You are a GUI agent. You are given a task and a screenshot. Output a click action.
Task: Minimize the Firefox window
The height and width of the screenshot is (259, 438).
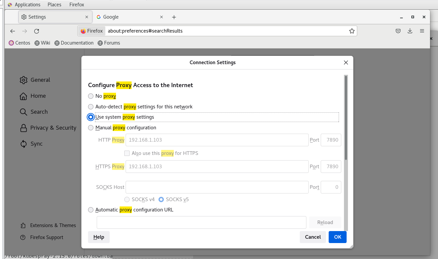point(401,17)
